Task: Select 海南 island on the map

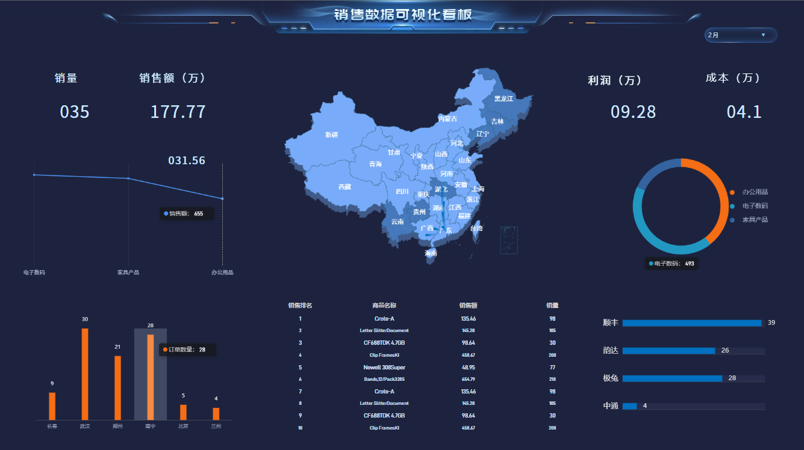Action: click(x=431, y=254)
